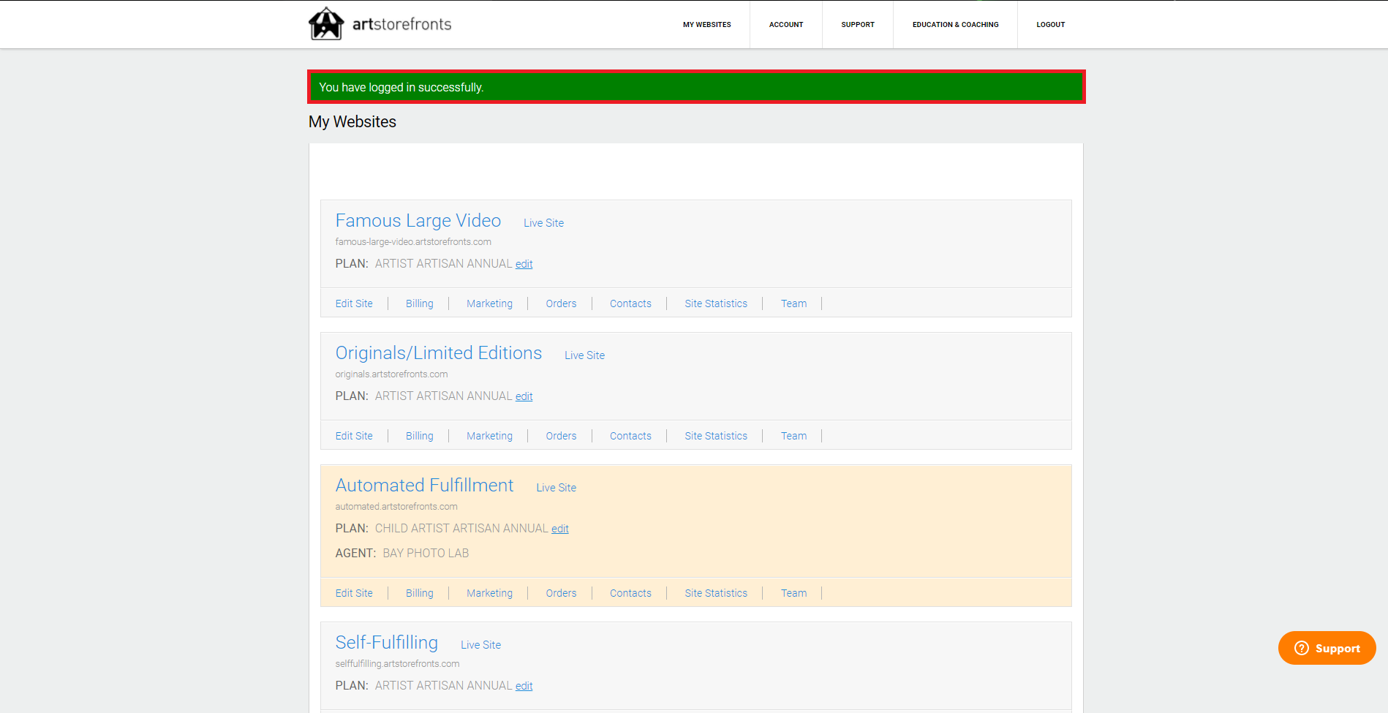Select MY WEBSITES in the navigation
1388x713 pixels.
click(706, 24)
